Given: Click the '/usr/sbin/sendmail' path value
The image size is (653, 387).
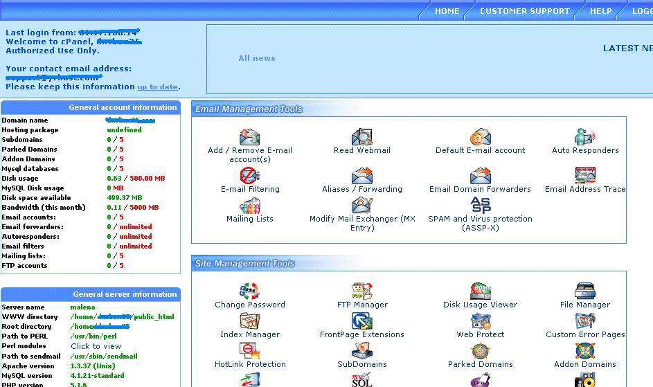Looking at the screenshot, I should point(104,357).
